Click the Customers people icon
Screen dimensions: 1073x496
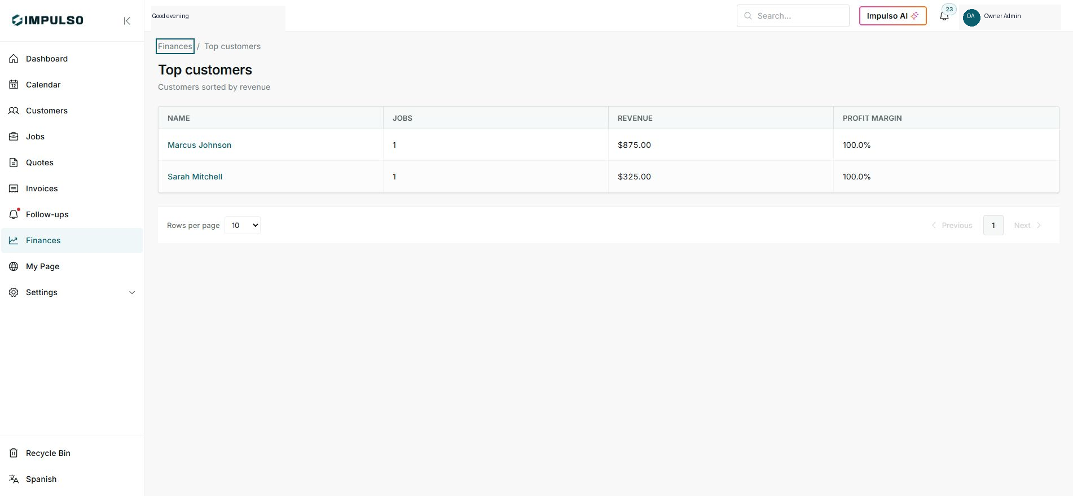(x=14, y=111)
